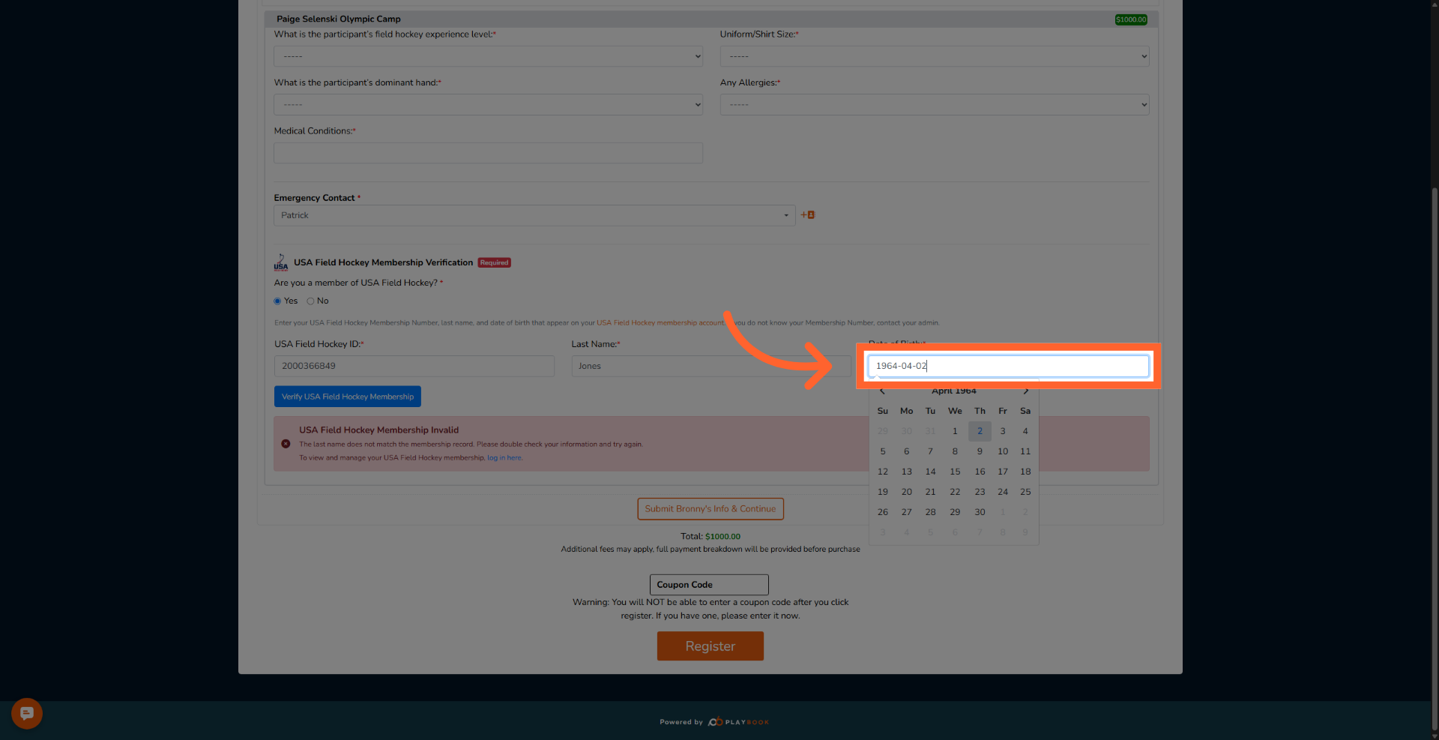Image resolution: width=1439 pixels, height=740 pixels.
Task: Click the 'Total: $1000.00' text
Action: point(711,537)
